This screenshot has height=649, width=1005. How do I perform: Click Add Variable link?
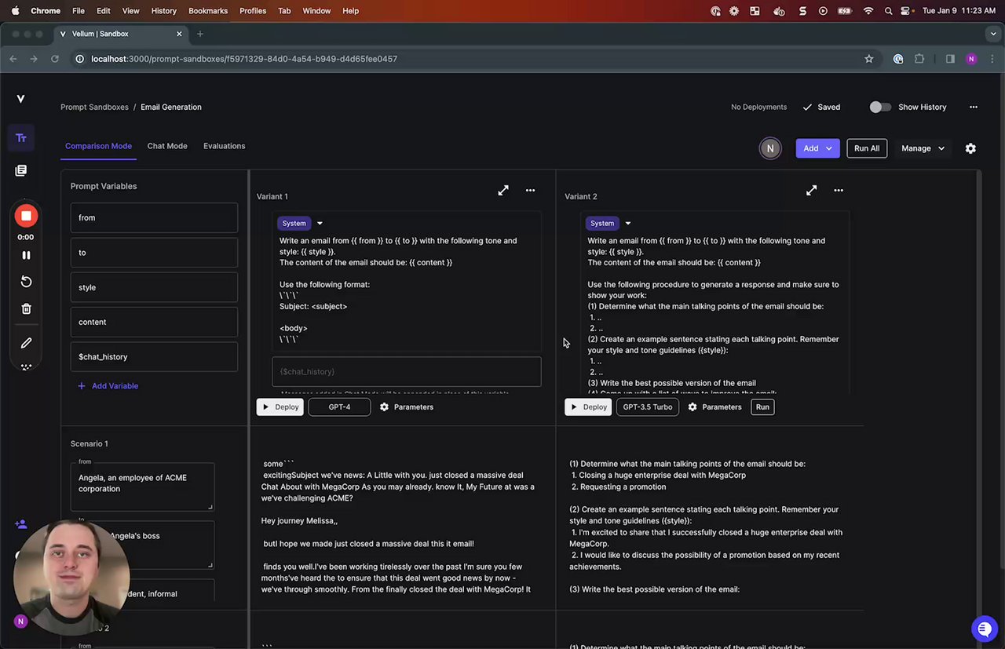108,386
